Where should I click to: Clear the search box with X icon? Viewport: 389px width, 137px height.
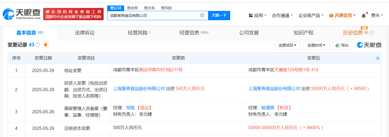tap(202, 15)
